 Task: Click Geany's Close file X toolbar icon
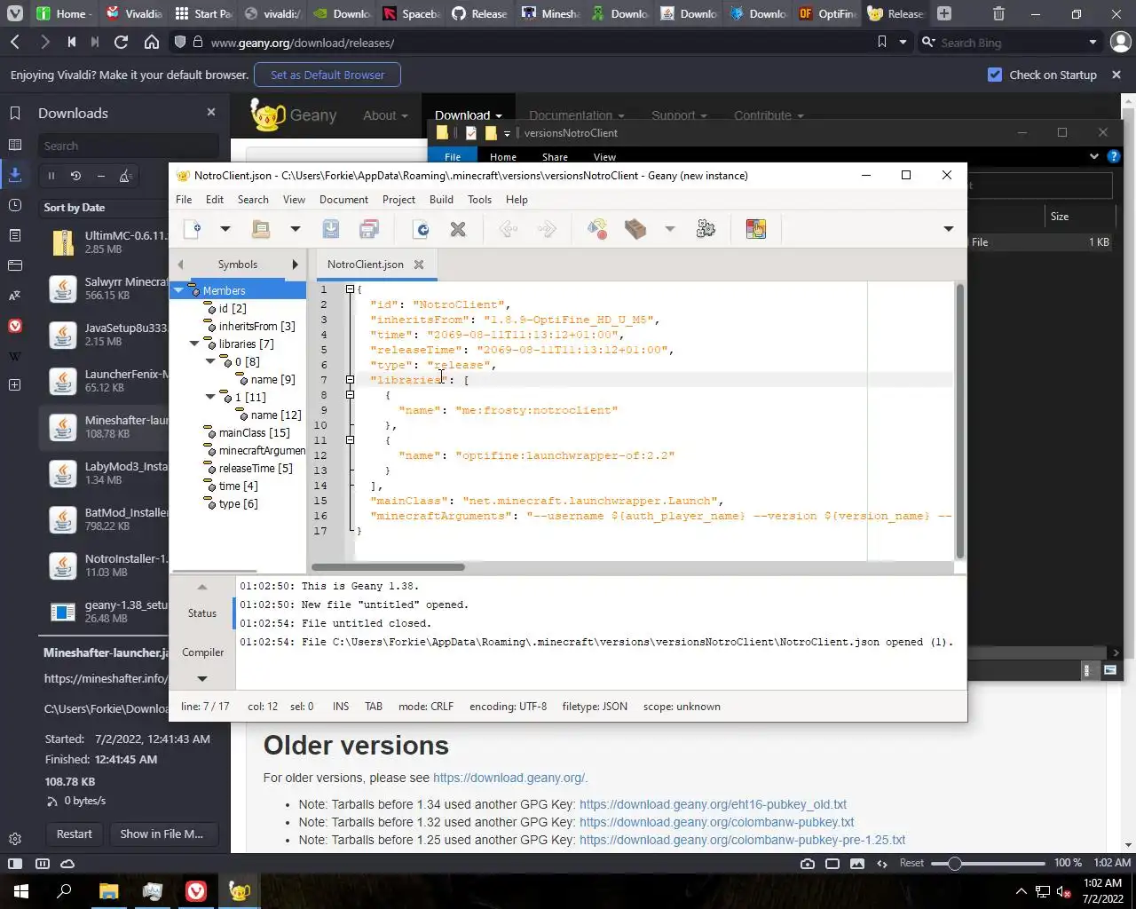point(458,229)
